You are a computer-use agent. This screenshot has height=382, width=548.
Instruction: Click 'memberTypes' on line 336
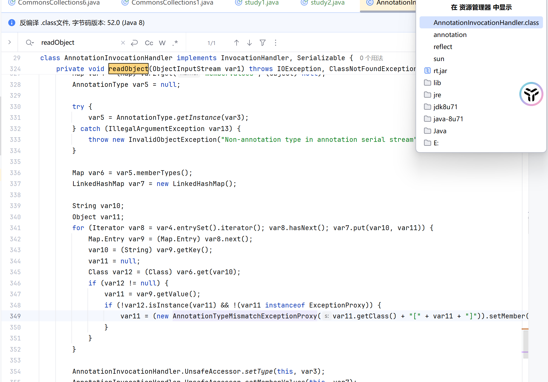point(158,173)
